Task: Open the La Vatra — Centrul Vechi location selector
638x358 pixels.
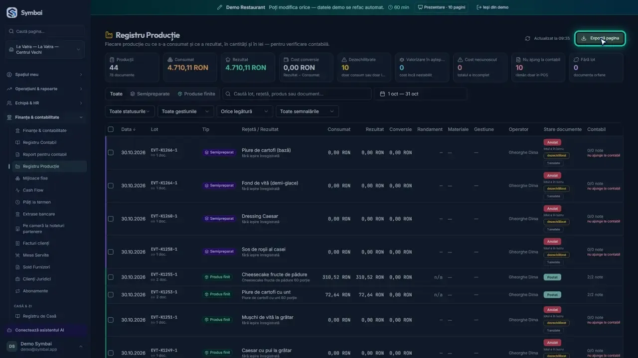Action: point(45,49)
